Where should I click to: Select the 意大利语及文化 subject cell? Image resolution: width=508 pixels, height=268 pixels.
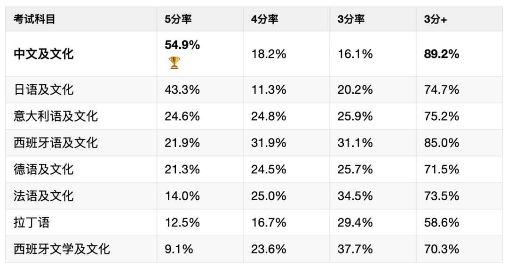click(56, 116)
